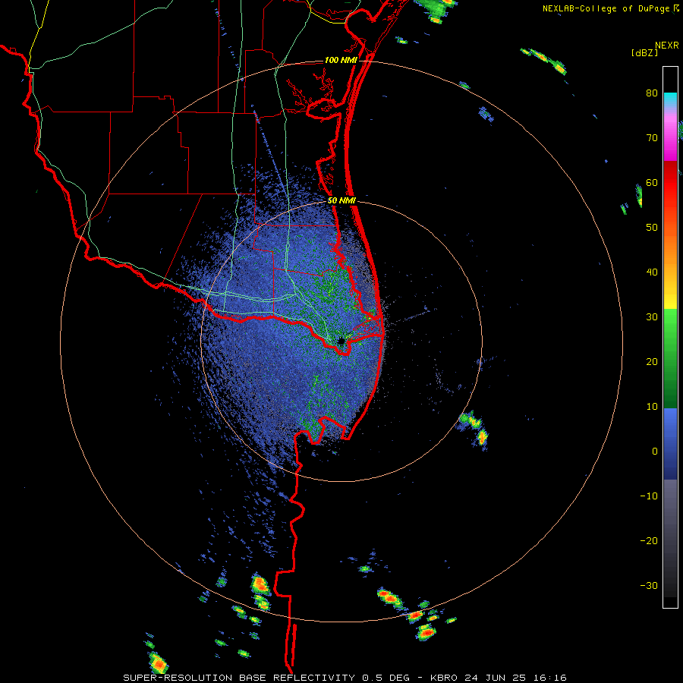
Task: Select the NEXR label above the scale
Action: [666, 46]
